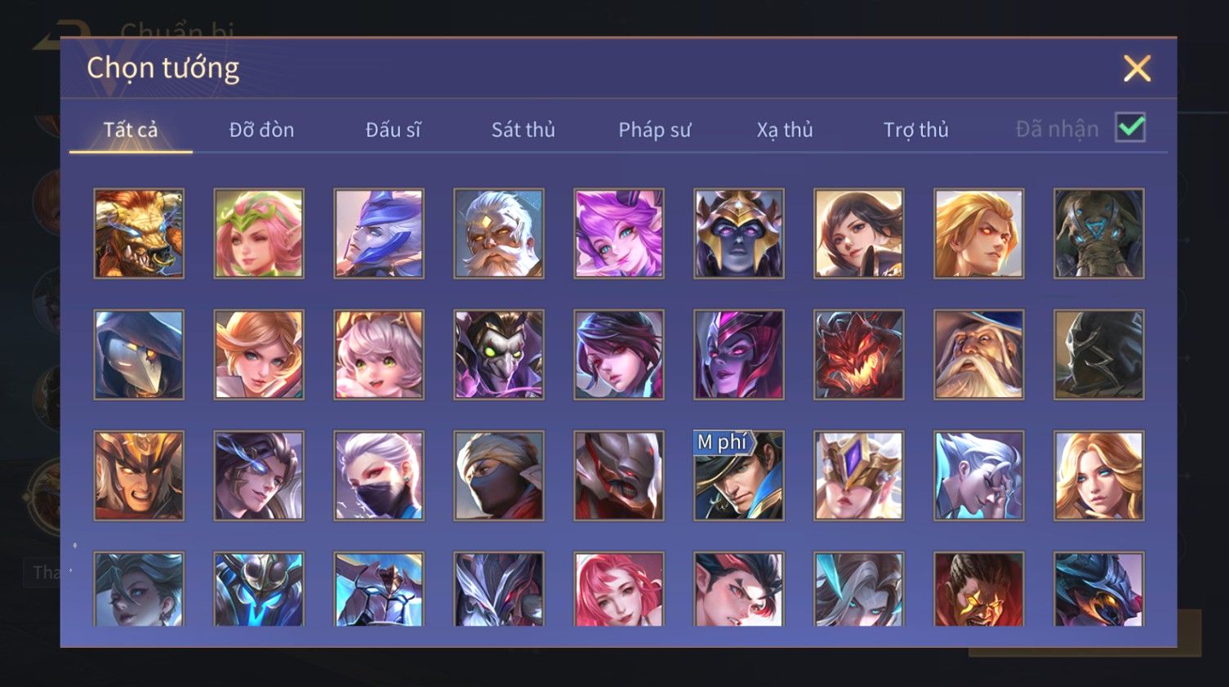The height and width of the screenshot is (687, 1229).
Task: Choose the white-bearded old man with golden eyepiece
Action: coord(499,234)
